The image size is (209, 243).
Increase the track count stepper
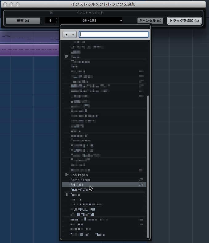56,19
